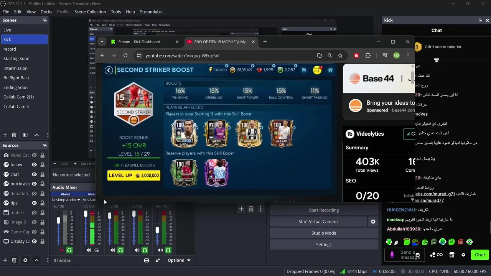The image size is (491, 276).
Task: Open the Scene Collection menu
Action: coord(90,12)
